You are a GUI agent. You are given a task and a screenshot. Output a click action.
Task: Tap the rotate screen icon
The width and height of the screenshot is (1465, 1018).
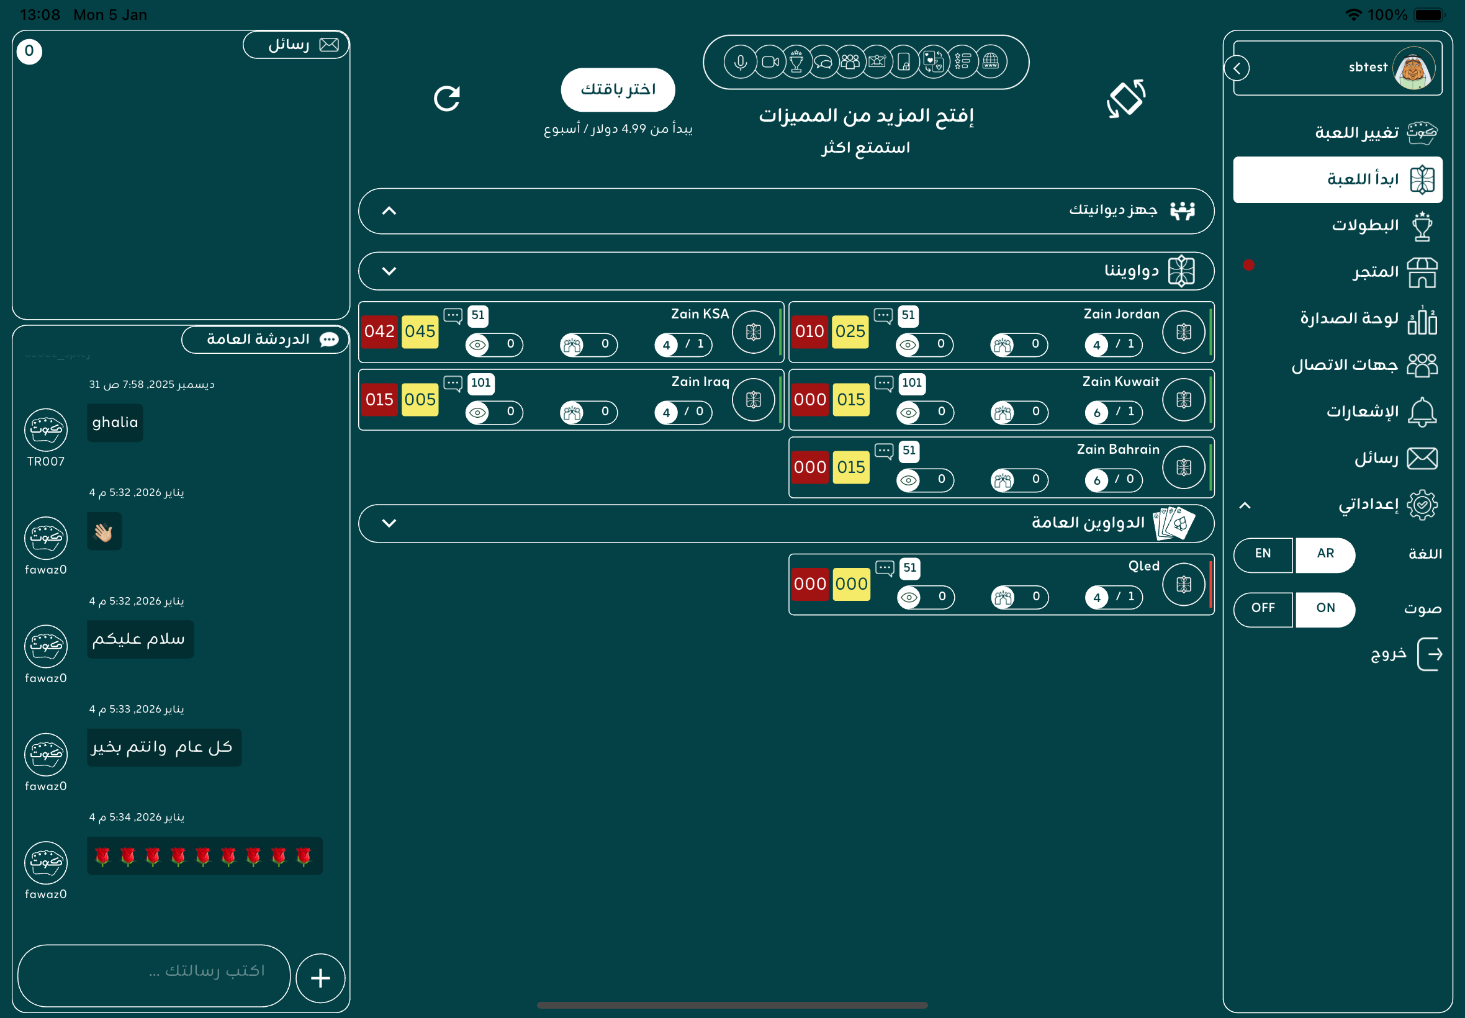tap(1125, 98)
